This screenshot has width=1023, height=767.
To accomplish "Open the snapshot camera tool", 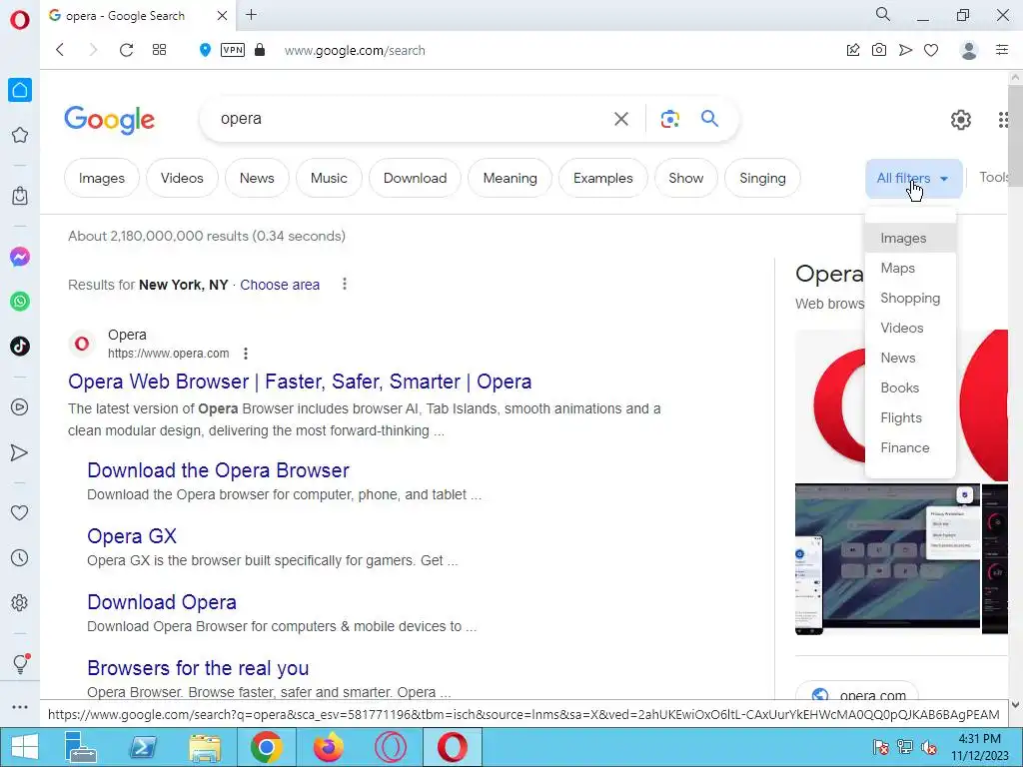I will click(x=879, y=50).
